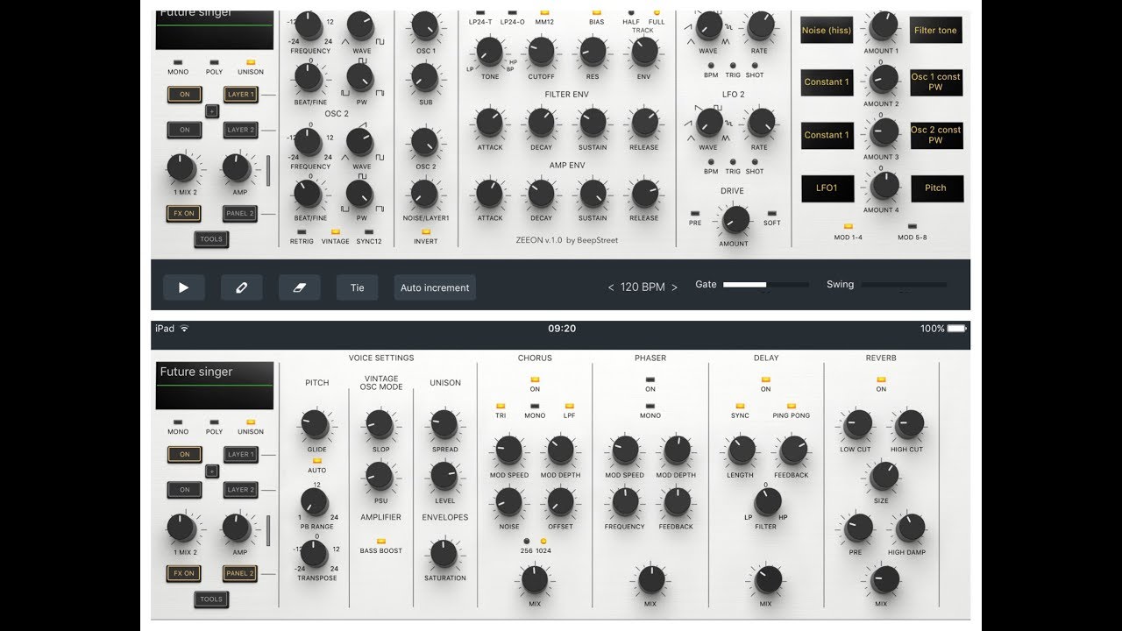Click the filter CUTOFF knob

pos(541,51)
